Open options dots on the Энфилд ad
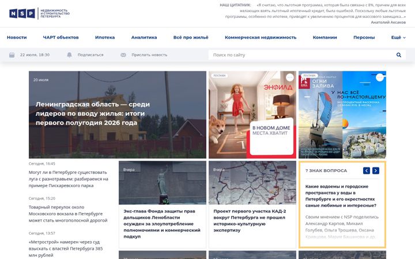415x259 pixels. 290,78
